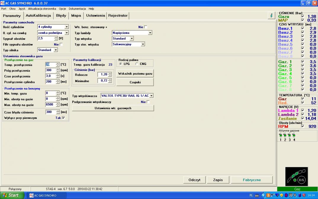Click gas injector 4 icon

[x=294, y=135]
